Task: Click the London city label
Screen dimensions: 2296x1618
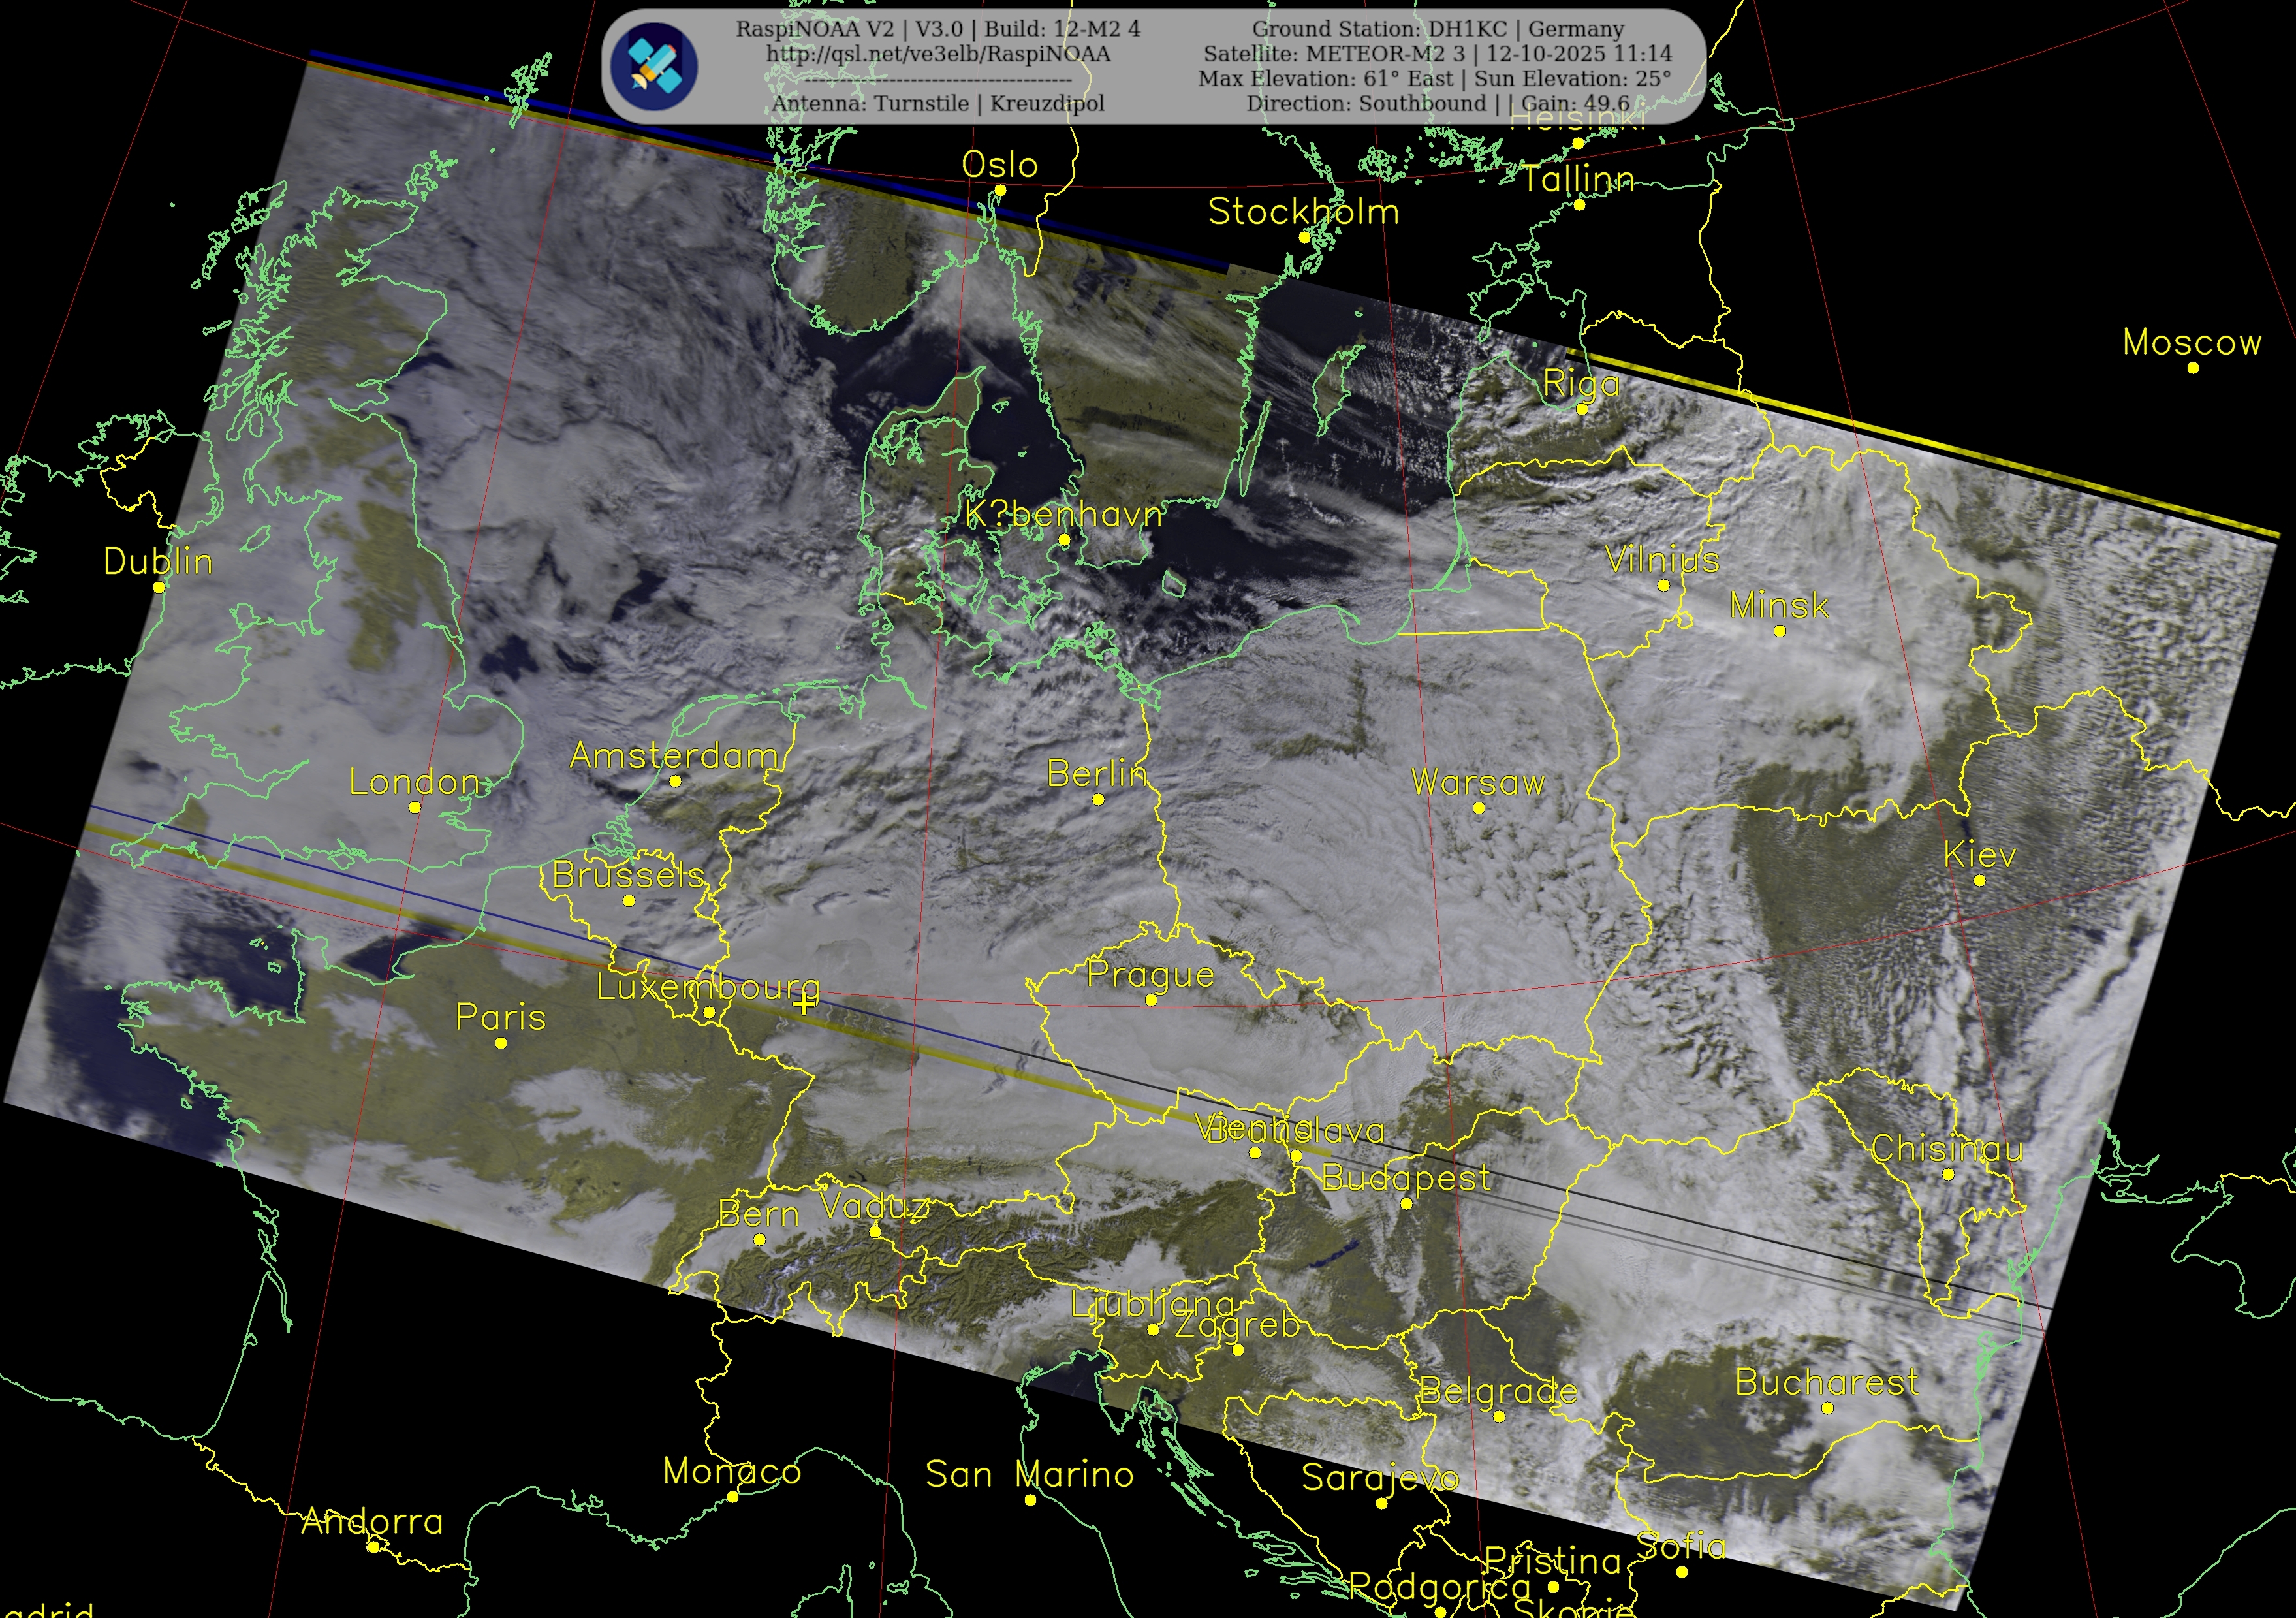Action: pos(414,782)
